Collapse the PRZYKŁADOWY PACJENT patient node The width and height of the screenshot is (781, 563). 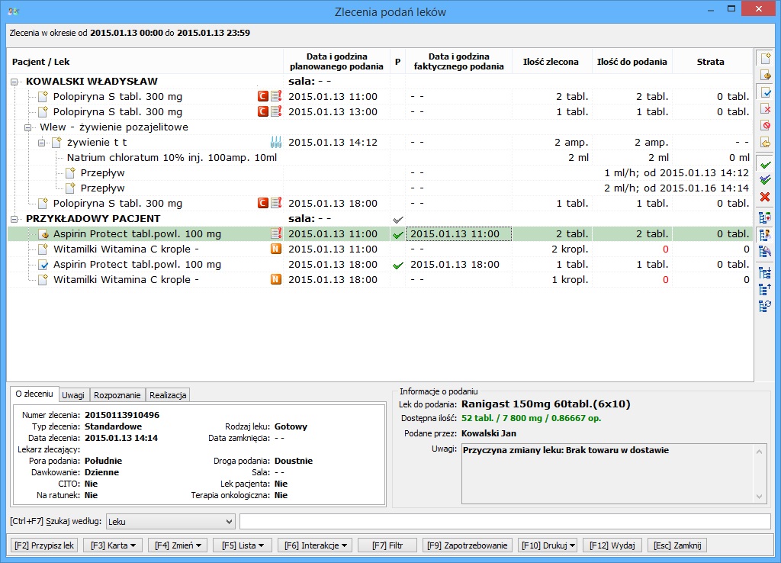coord(15,219)
